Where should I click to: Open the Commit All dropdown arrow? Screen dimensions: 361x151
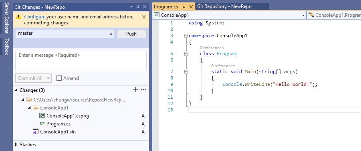pyautogui.click(x=48, y=78)
